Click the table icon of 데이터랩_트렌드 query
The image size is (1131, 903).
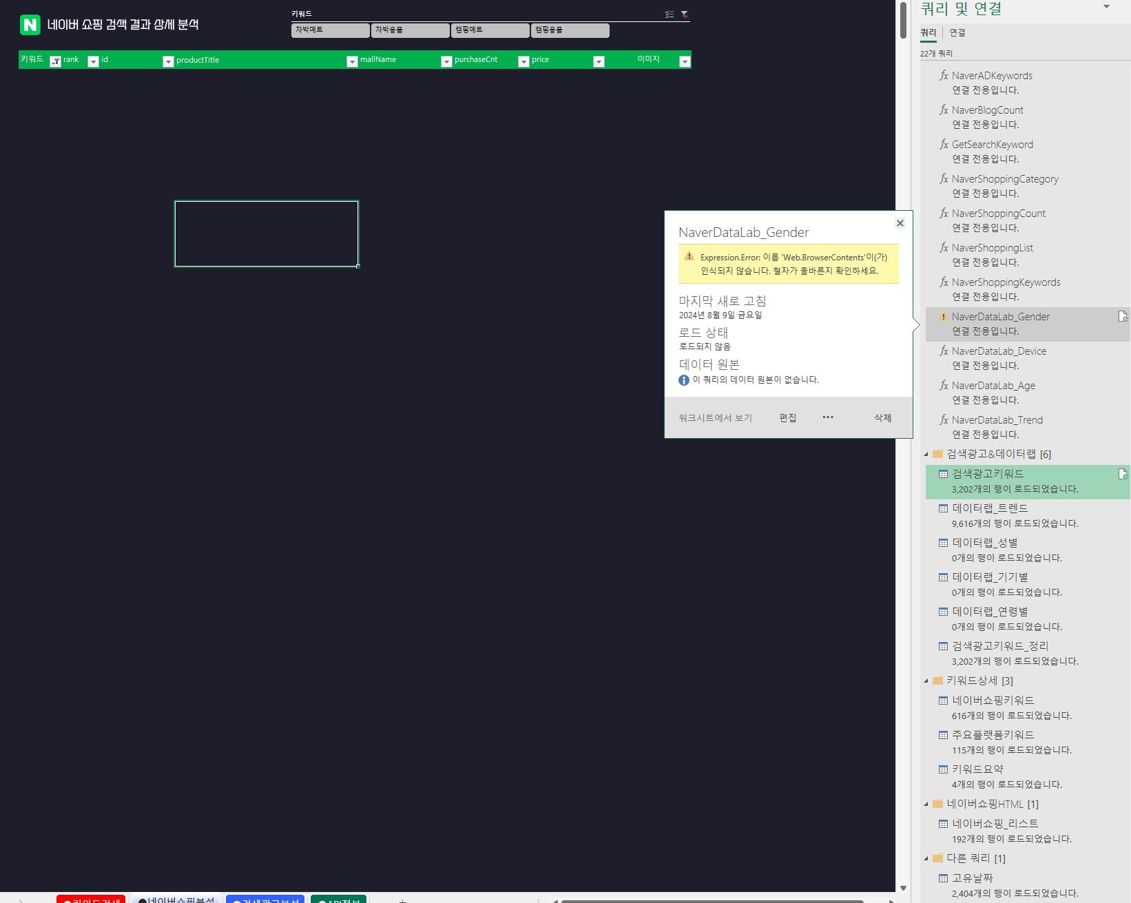coord(943,508)
